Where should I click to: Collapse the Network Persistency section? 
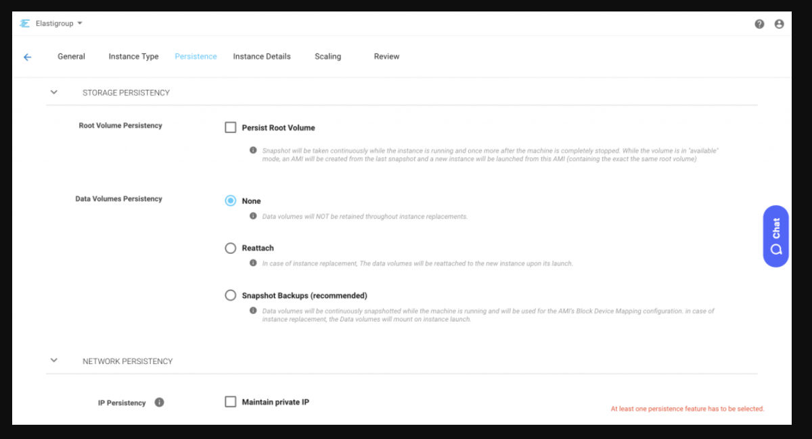point(54,361)
